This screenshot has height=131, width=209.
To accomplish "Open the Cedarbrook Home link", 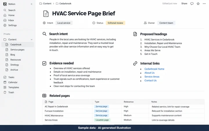I will [154, 69].
